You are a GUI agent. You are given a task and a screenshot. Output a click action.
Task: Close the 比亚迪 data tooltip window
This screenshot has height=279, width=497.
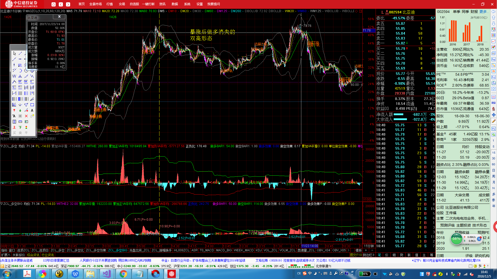coord(59,17)
